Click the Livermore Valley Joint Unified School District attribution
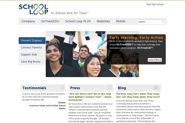The height and width of the screenshot is (123, 185). coord(47,107)
